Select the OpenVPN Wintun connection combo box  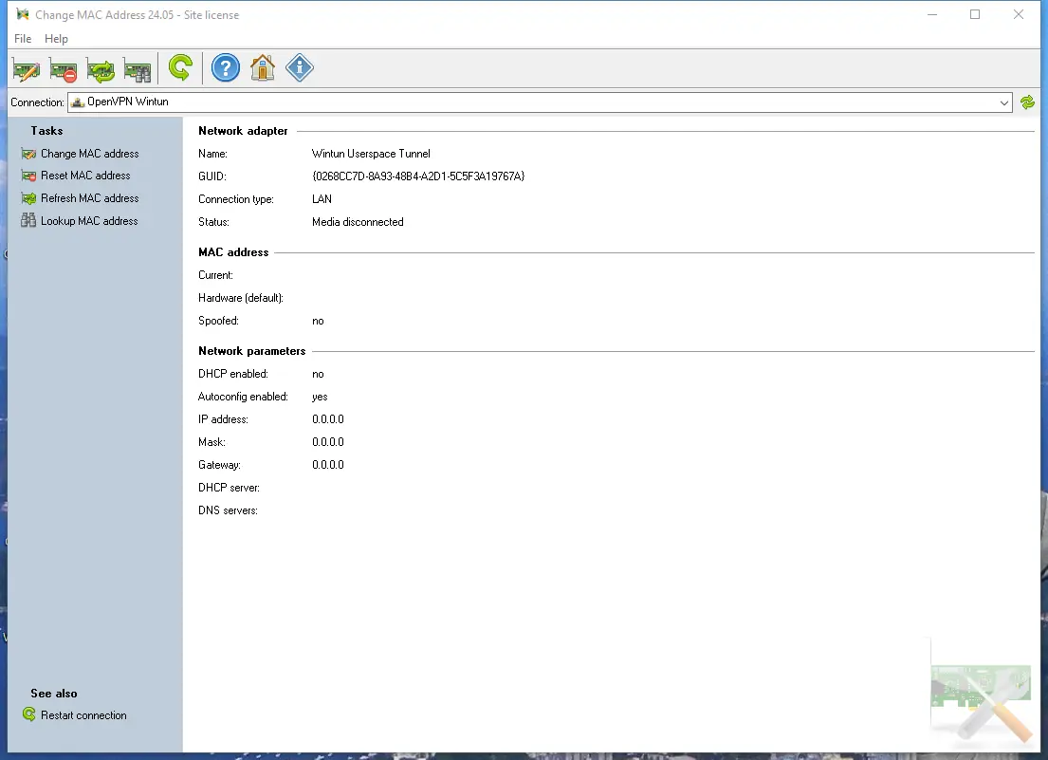tap(540, 102)
